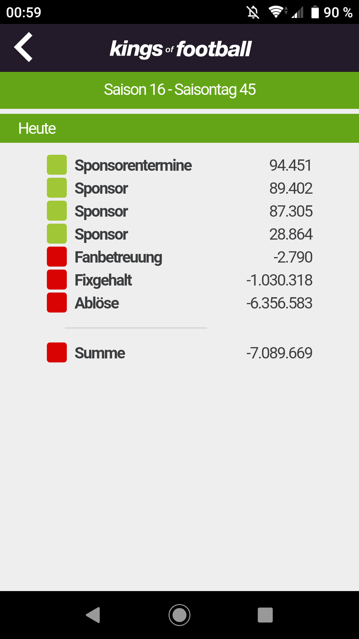Image resolution: width=359 pixels, height=639 pixels.
Task: Open the Fixgehalt expense entry
Action: coord(179,280)
